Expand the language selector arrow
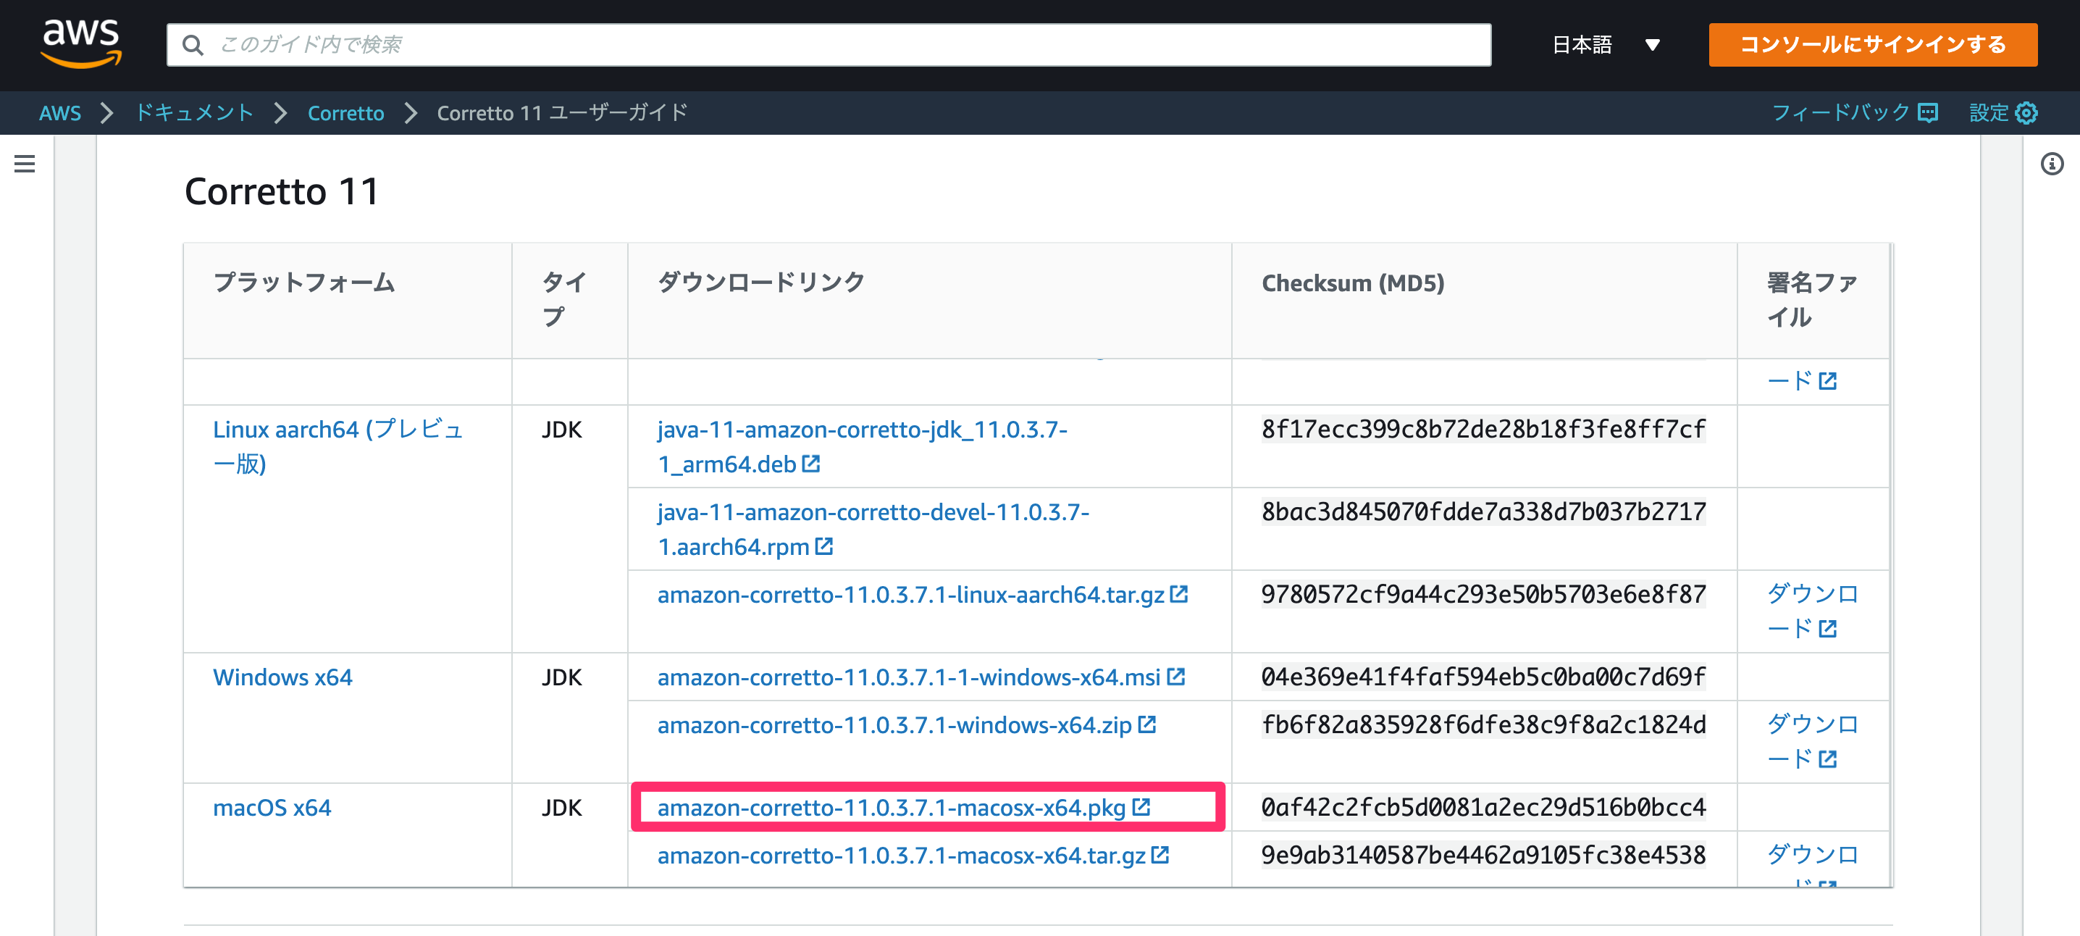 [x=1653, y=46]
